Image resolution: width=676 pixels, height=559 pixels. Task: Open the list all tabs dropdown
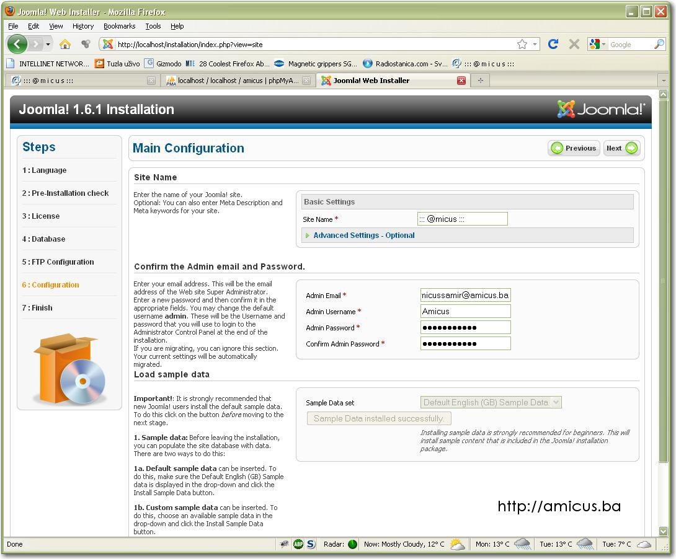664,81
